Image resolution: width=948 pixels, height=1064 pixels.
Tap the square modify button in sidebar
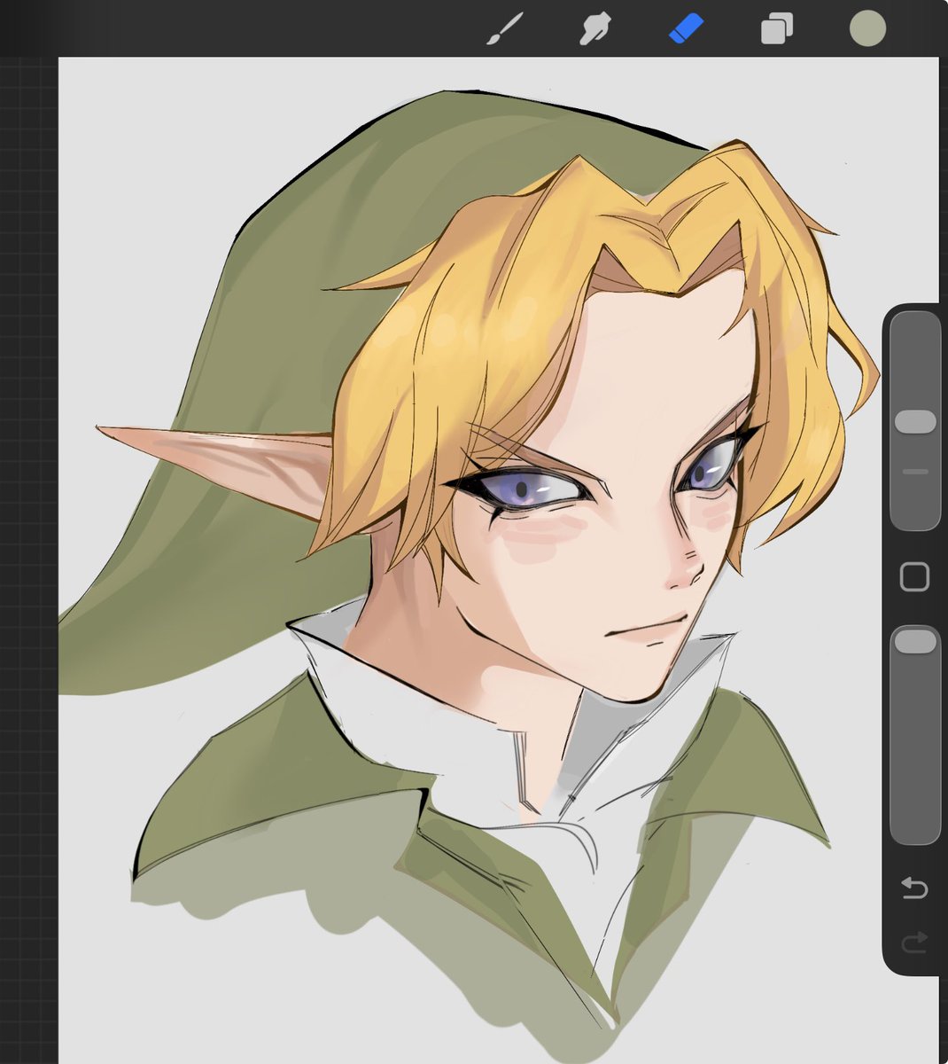[x=914, y=577]
